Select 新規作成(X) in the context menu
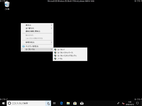Viewport: 142px width, 106px height. point(37,42)
